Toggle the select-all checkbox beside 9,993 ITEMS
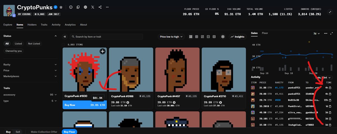Image resolution: width=337 pixels, height=134 pixels. point(63,45)
